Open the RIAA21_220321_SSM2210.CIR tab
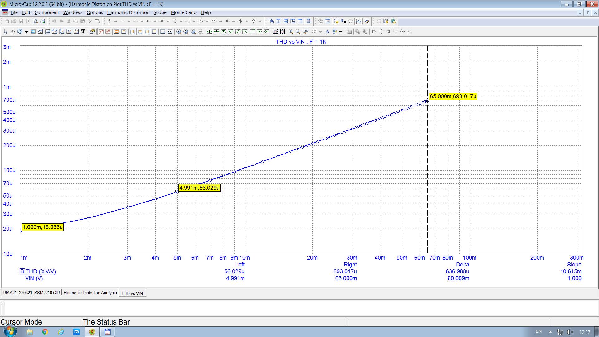599x337 pixels. (x=31, y=293)
